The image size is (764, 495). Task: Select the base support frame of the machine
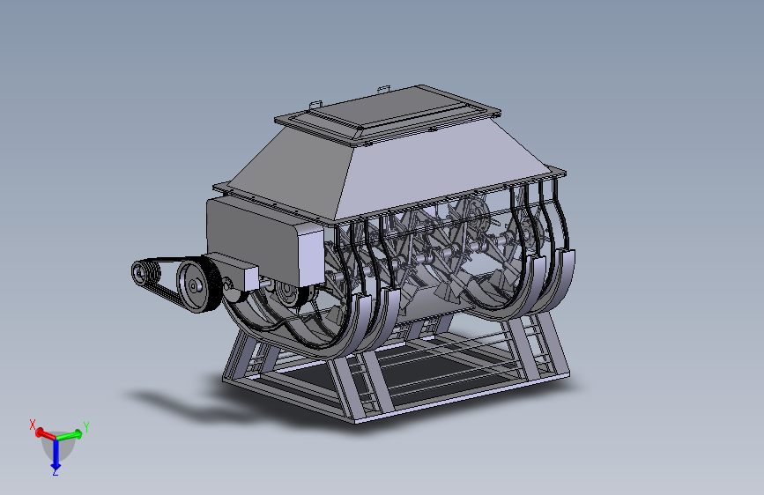pyautogui.click(x=396, y=367)
